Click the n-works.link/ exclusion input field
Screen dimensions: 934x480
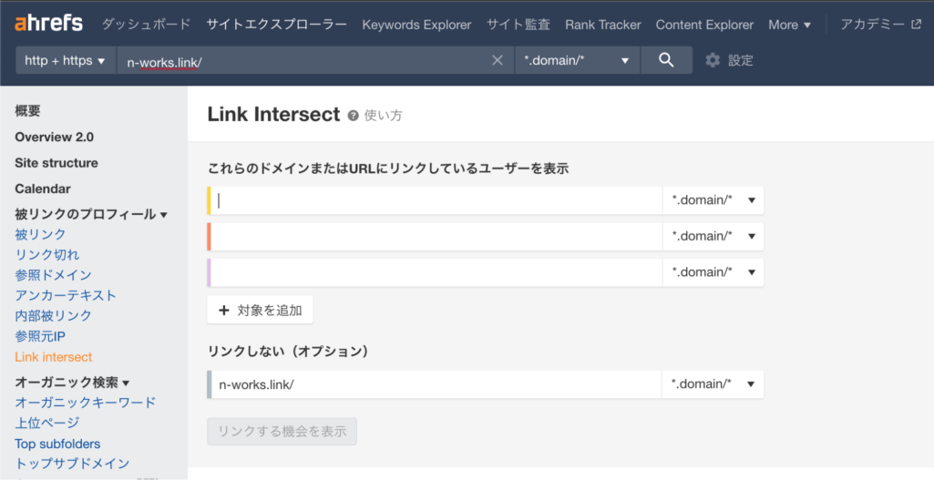point(435,384)
